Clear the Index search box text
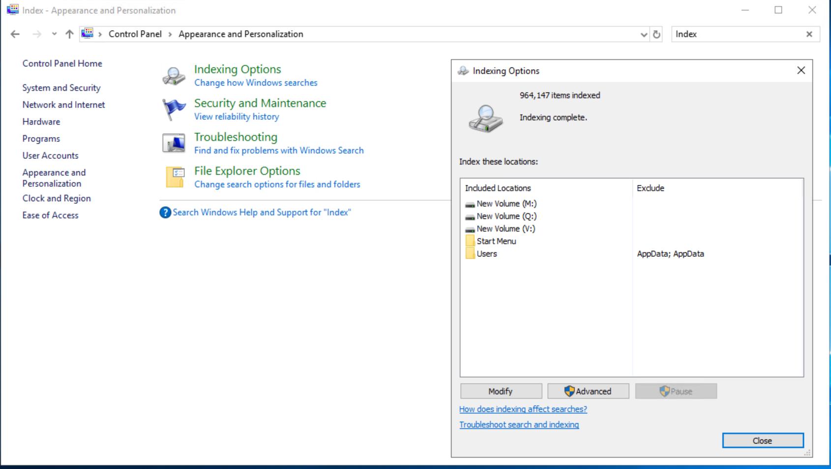The width and height of the screenshot is (831, 469). click(809, 34)
